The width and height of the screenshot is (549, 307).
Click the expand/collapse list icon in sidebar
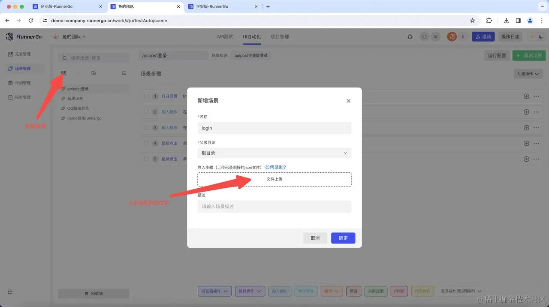tap(124, 73)
